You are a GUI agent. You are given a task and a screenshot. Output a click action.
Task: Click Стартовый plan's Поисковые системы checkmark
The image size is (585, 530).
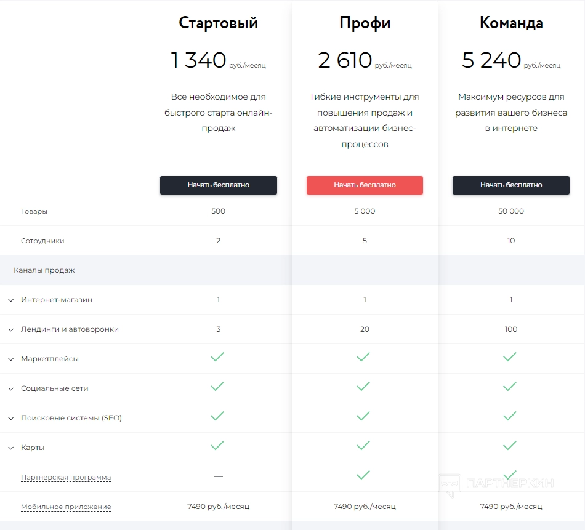(217, 416)
